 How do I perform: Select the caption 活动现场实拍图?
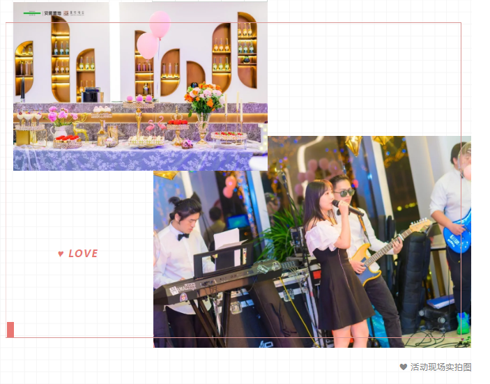click(x=441, y=367)
